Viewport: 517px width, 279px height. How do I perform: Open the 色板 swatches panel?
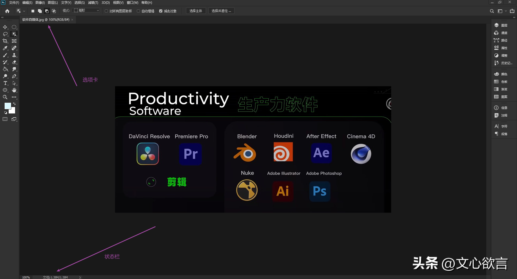pyautogui.click(x=501, y=82)
